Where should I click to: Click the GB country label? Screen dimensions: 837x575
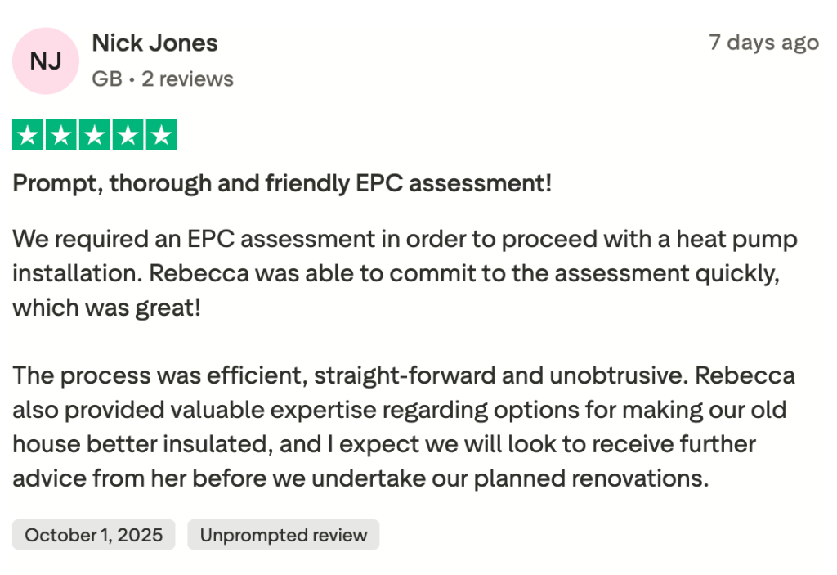coord(106,79)
